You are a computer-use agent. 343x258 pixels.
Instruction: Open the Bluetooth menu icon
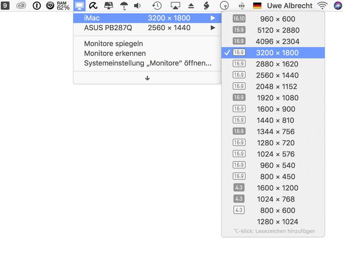[241, 6]
